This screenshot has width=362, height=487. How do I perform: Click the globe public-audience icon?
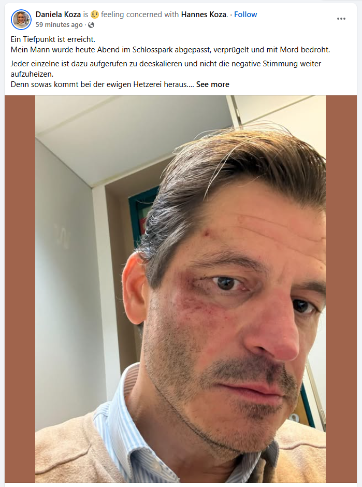[91, 25]
